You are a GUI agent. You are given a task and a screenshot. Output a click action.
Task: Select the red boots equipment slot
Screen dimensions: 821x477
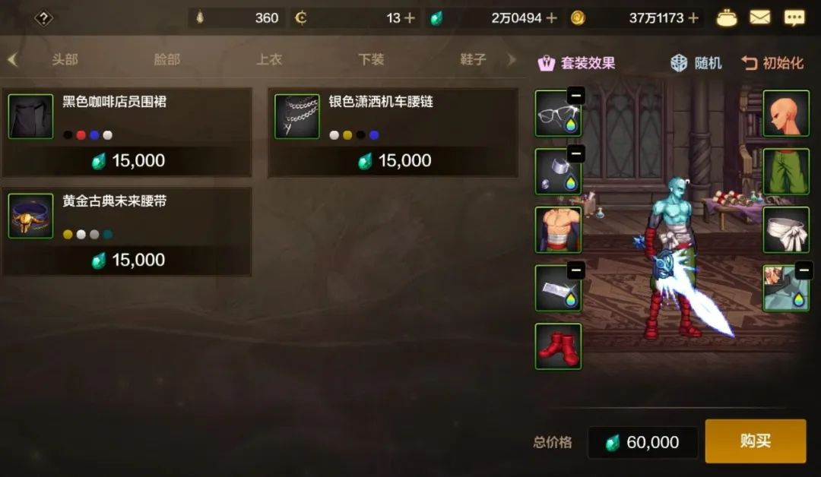pos(558,346)
